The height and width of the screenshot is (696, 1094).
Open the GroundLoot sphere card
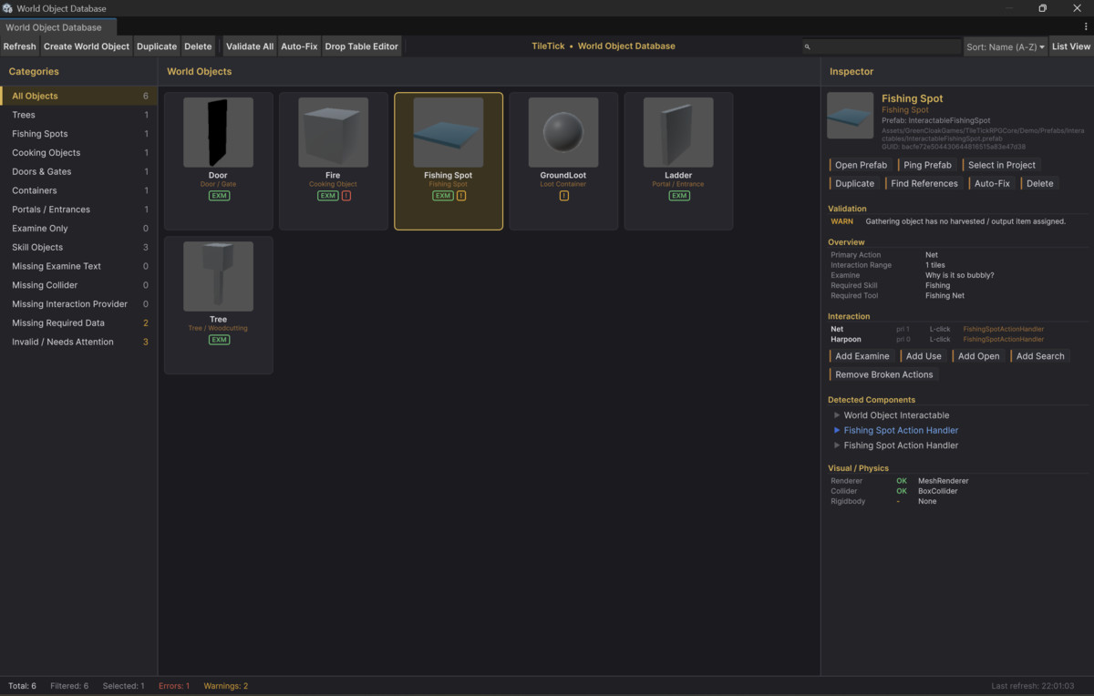[x=563, y=161]
